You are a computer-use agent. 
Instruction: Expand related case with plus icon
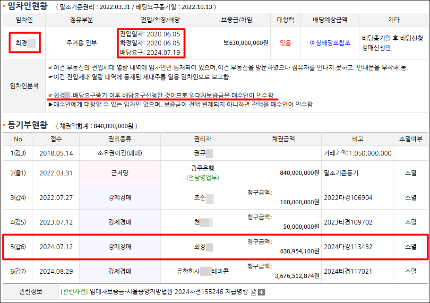(x=261, y=292)
